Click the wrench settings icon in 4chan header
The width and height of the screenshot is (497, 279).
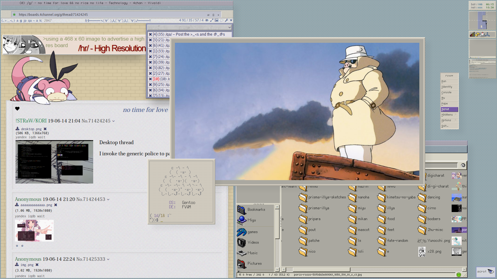click(226, 20)
